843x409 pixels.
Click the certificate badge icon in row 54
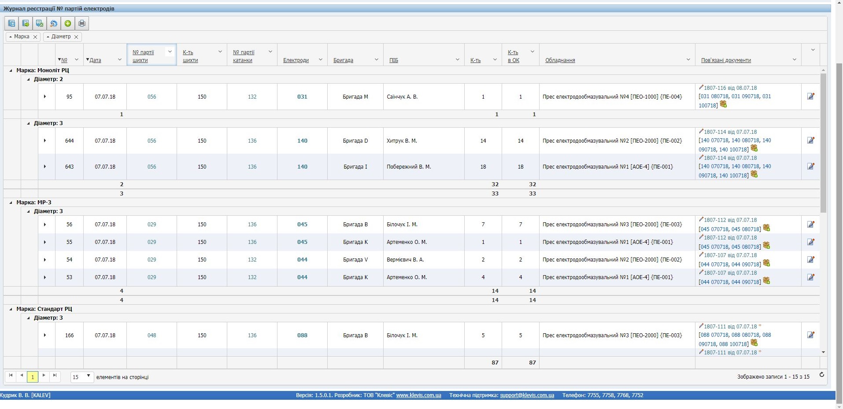[766, 263]
